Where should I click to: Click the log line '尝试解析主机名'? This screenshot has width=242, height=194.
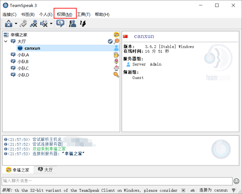[47, 140]
